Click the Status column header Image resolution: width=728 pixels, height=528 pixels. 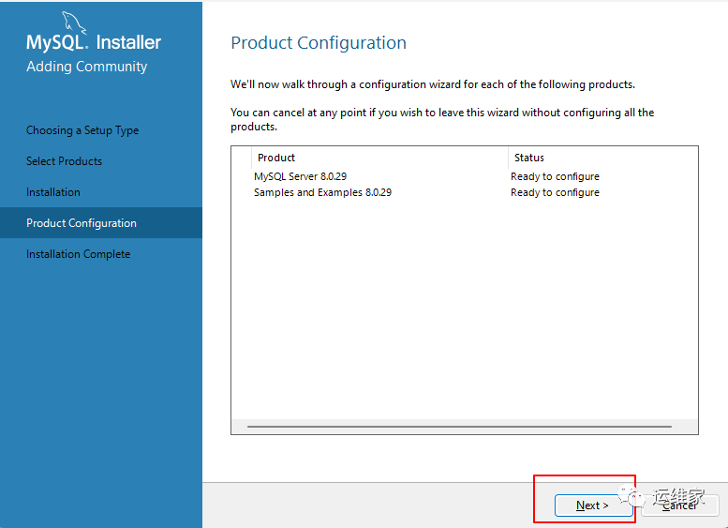coord(603,158)
